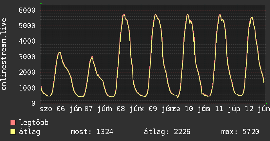Select the legtöbb legend label
Viewport: 270px width, 141px height.
click(x=34, y=123)
